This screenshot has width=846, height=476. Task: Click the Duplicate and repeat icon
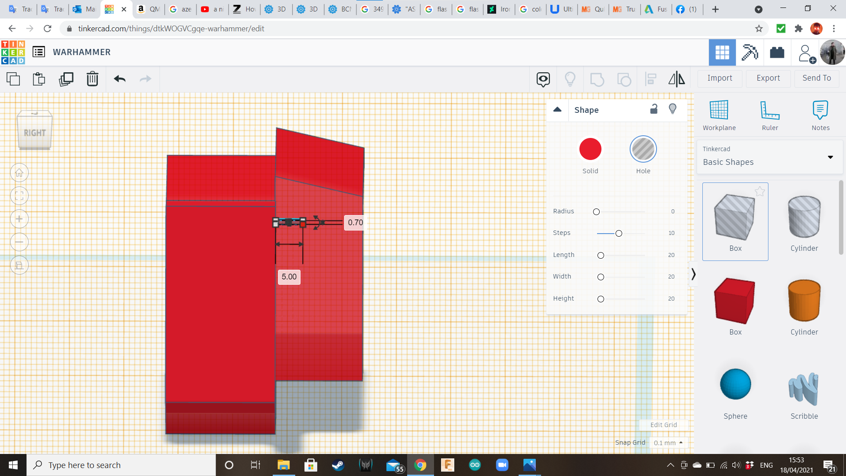tap(66, 79)
